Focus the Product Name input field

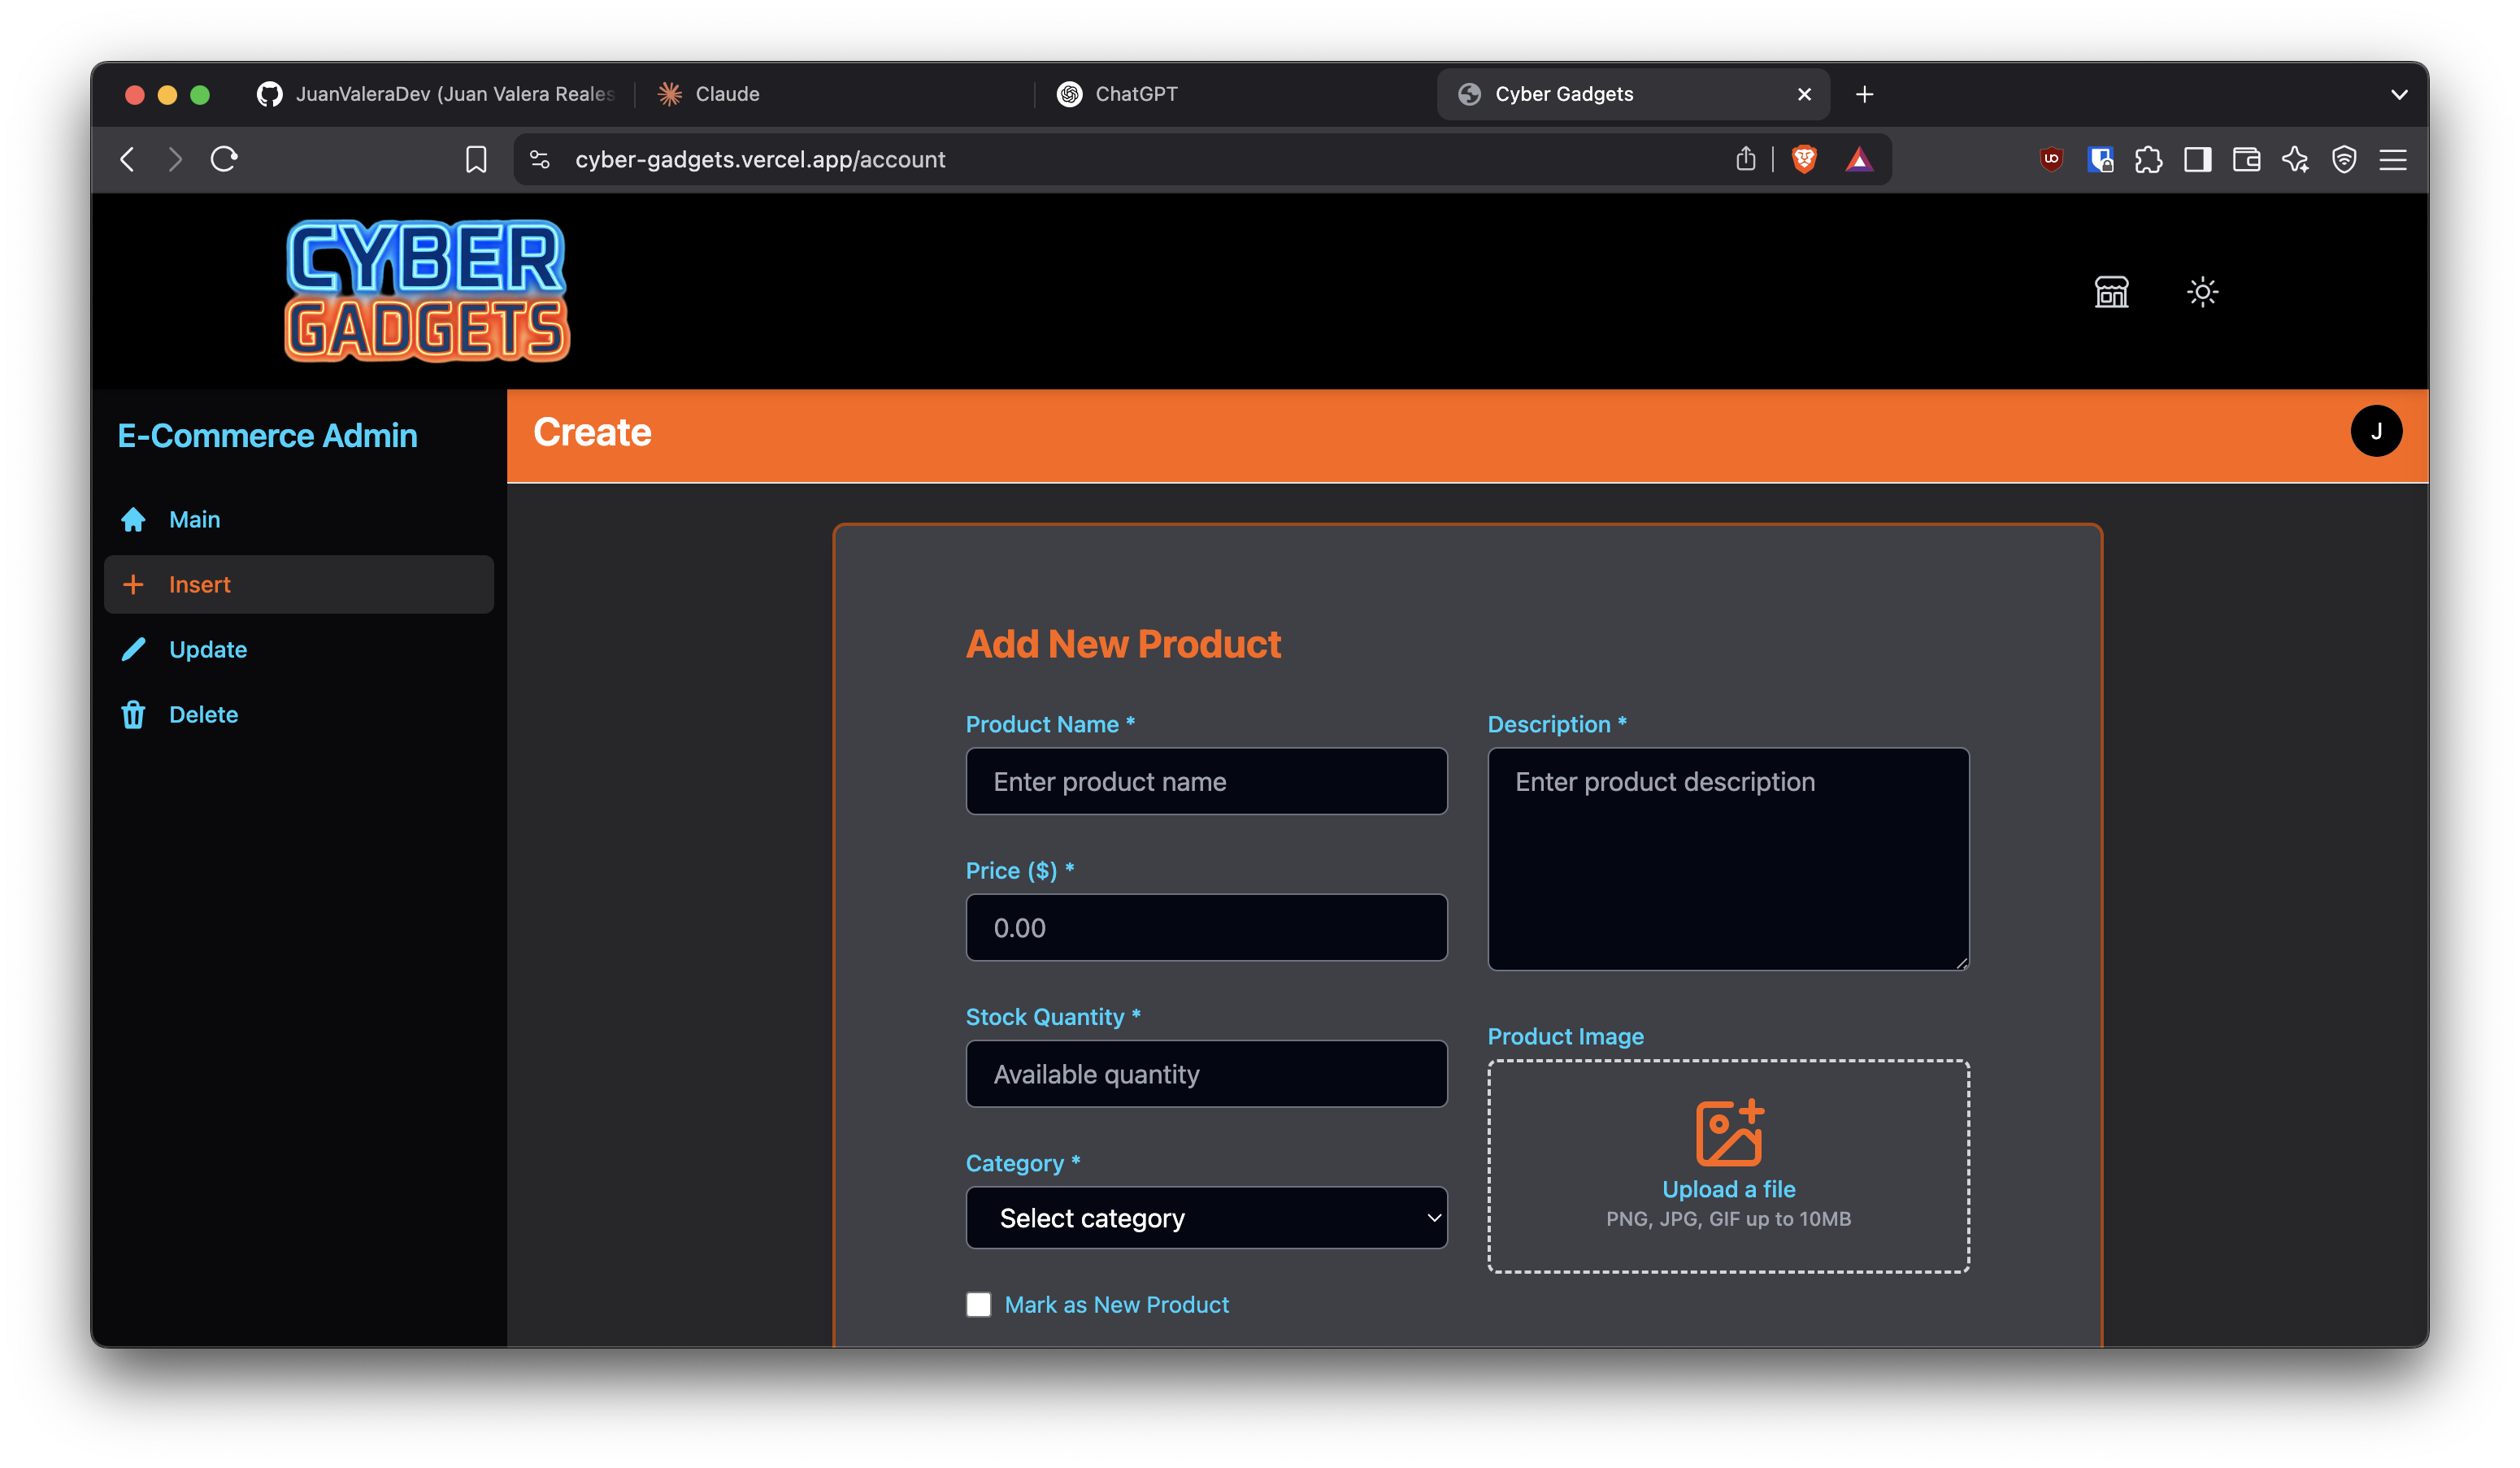coord(1206,781)
